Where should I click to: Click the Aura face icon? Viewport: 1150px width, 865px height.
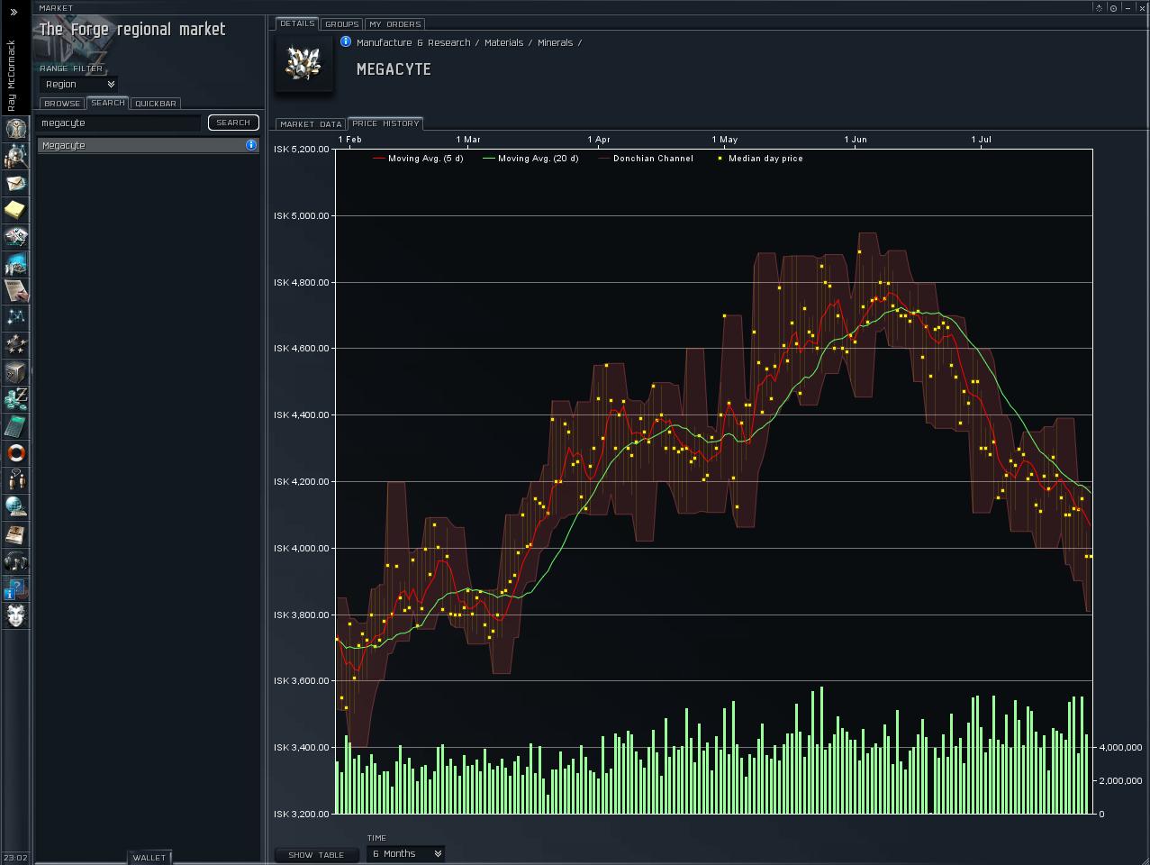pos(15,615)
